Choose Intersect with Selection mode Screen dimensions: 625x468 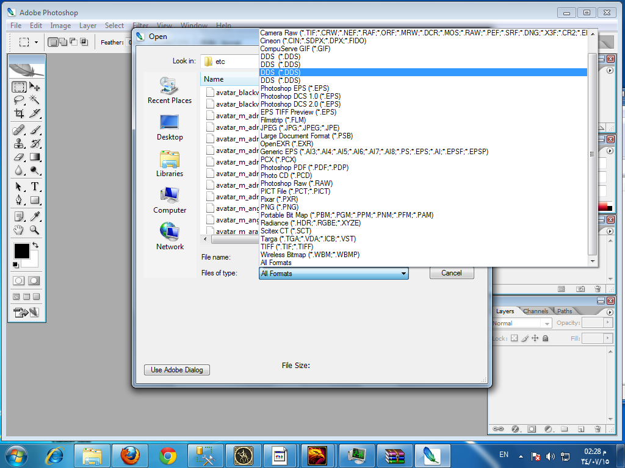click(84, 42)
